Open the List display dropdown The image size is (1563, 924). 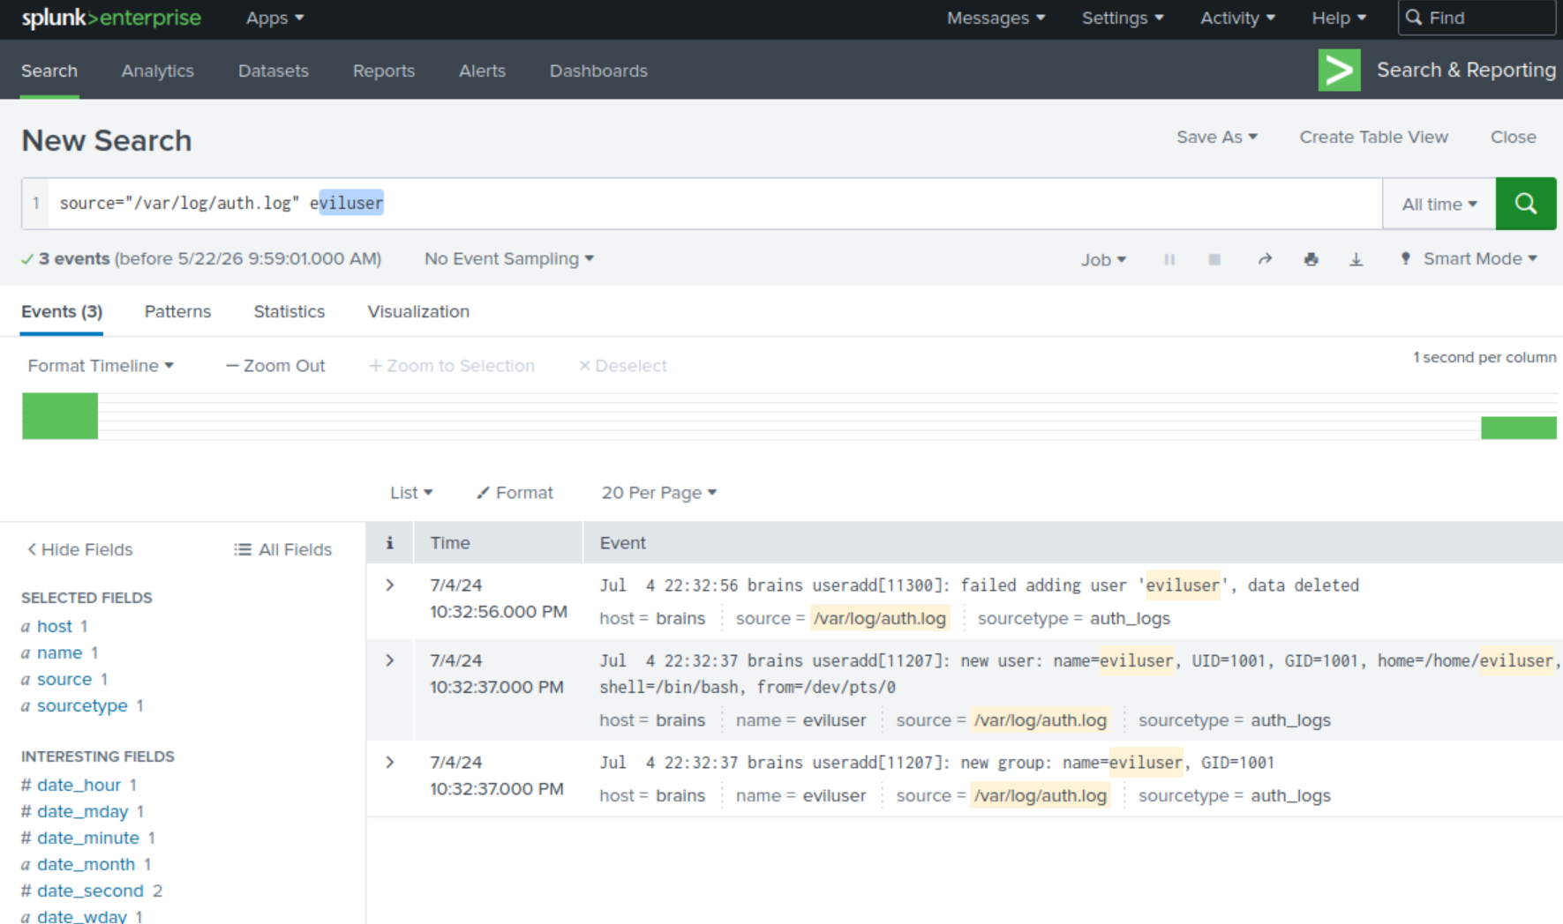411,493
